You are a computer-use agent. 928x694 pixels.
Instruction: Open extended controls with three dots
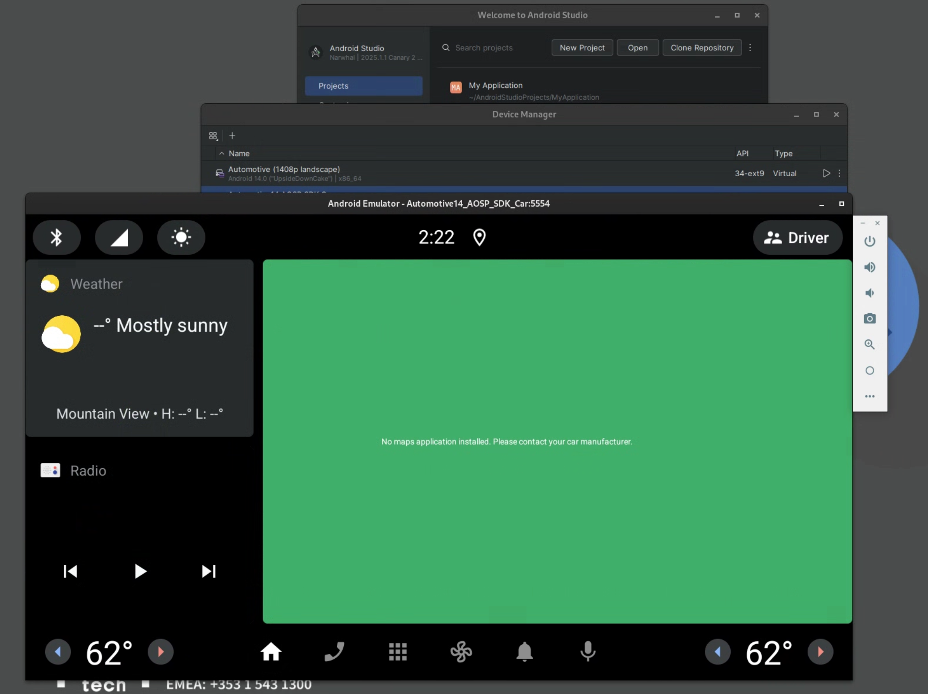click(869, 396)
